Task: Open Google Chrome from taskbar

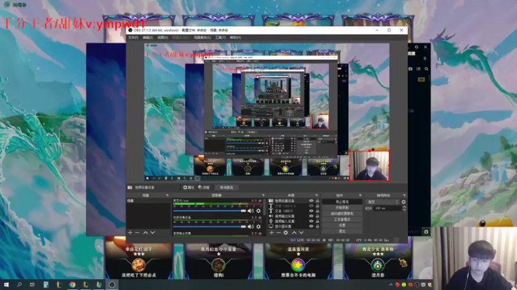Action: (72, 284)
